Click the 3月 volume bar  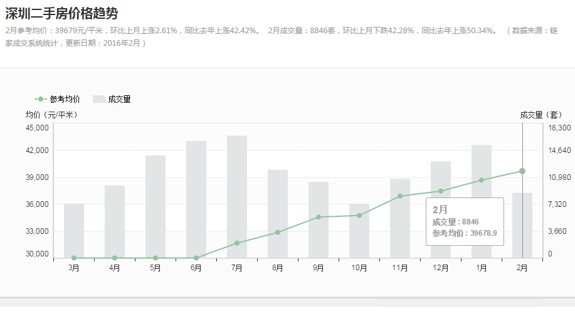tap(74, 229)
